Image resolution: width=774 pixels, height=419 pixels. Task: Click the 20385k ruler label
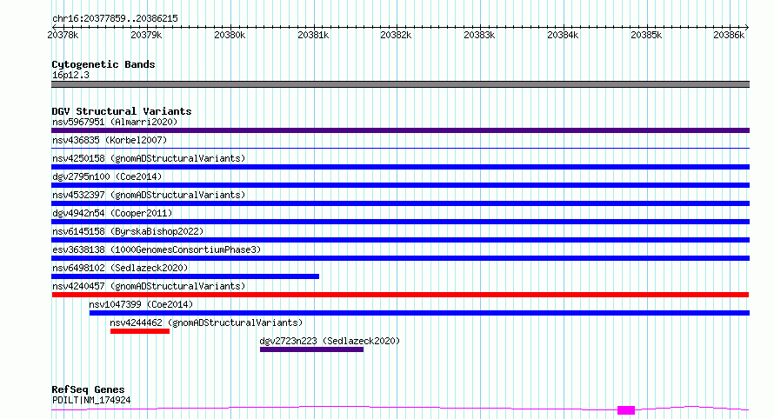pos(646,35)
